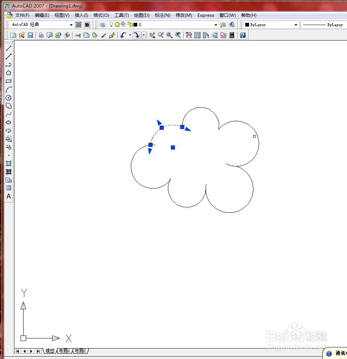The image size is (347, 359).
Task: Click the first-tab navigation arrow
Action: point(18,351)
